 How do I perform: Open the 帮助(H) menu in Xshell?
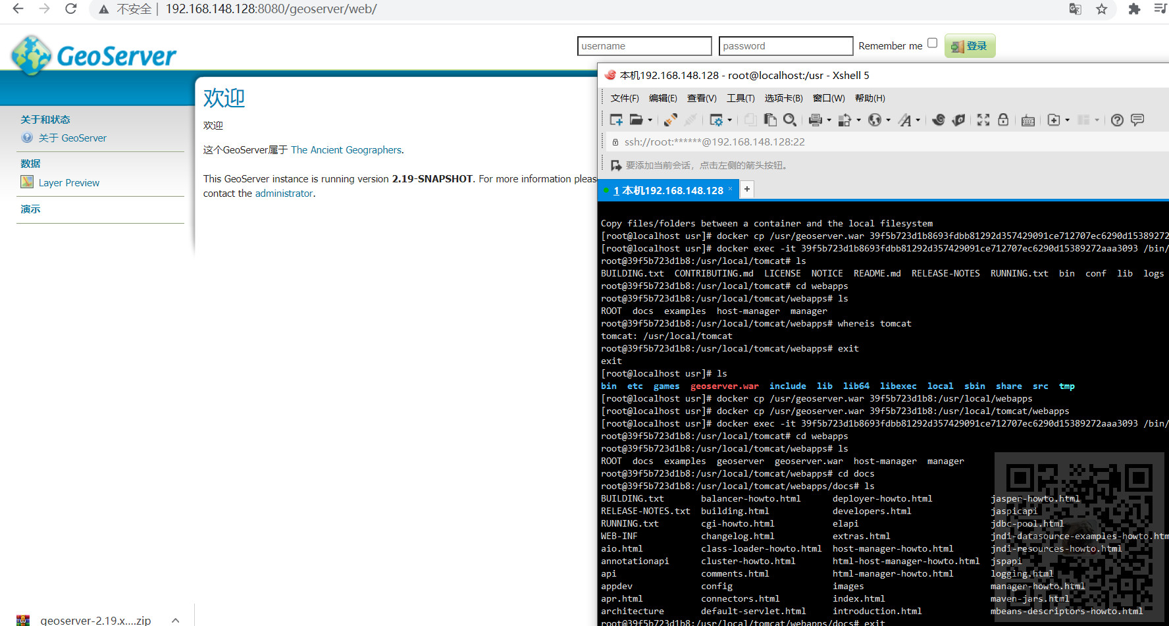870,98
